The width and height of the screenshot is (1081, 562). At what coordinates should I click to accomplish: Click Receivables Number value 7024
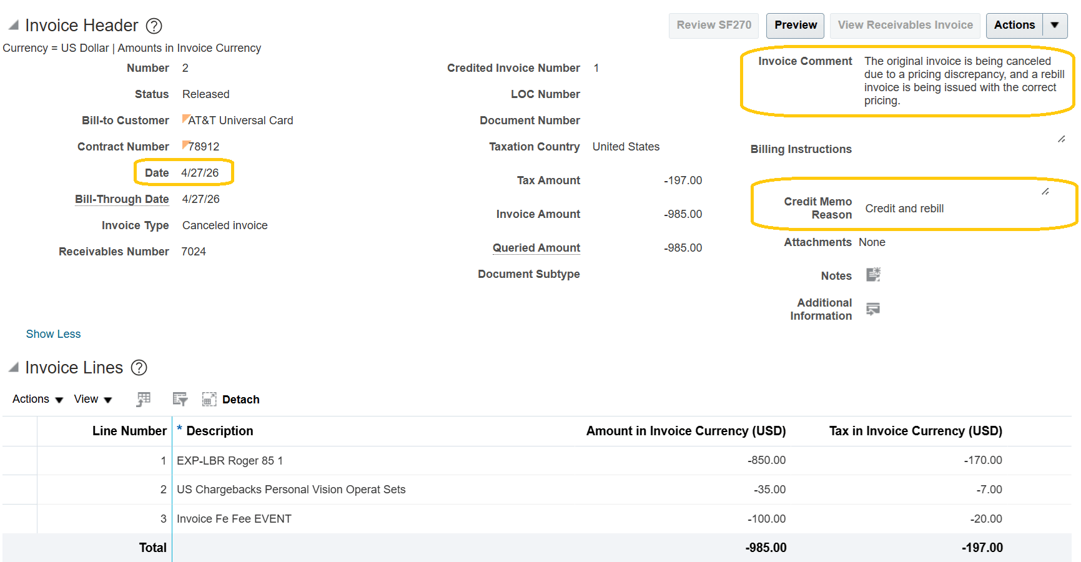tap(194, 252)
